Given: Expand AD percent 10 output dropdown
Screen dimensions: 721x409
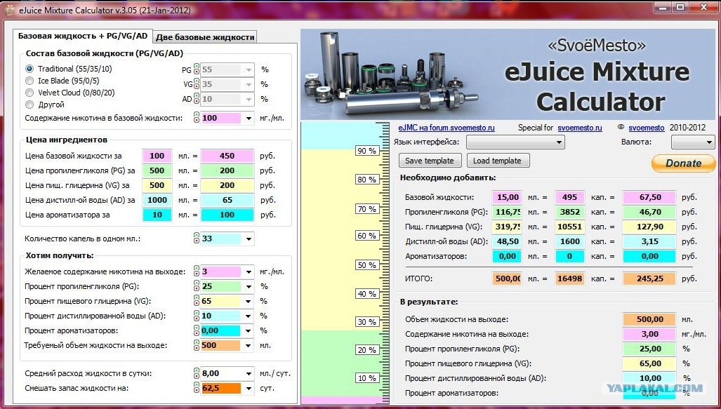Looking at the screenshot, I should click(x=249, y=316).
